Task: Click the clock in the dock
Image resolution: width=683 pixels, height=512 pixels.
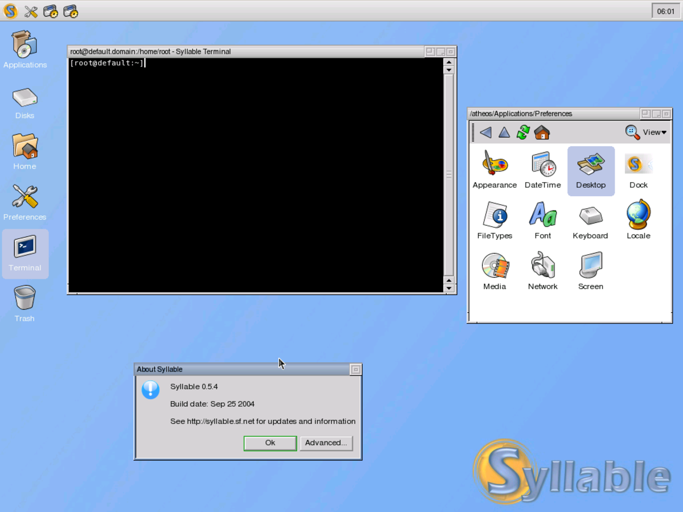Action: click(x=666, y=11)
